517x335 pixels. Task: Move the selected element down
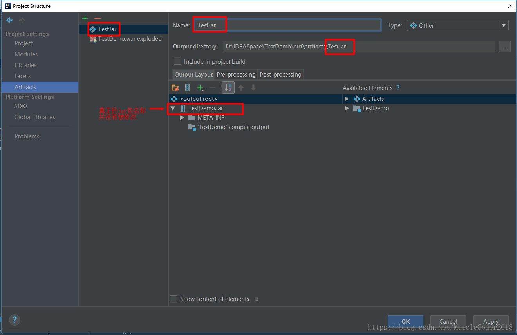click(253, 88)
